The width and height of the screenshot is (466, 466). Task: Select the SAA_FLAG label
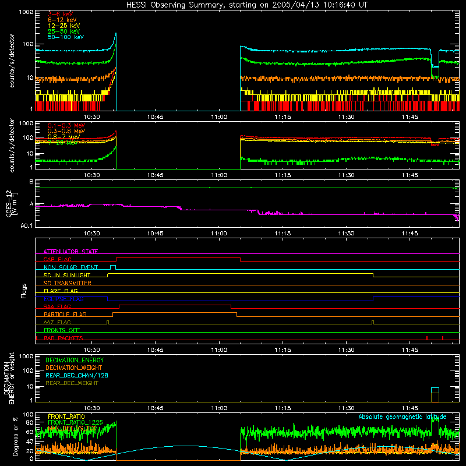click(57, 307)
